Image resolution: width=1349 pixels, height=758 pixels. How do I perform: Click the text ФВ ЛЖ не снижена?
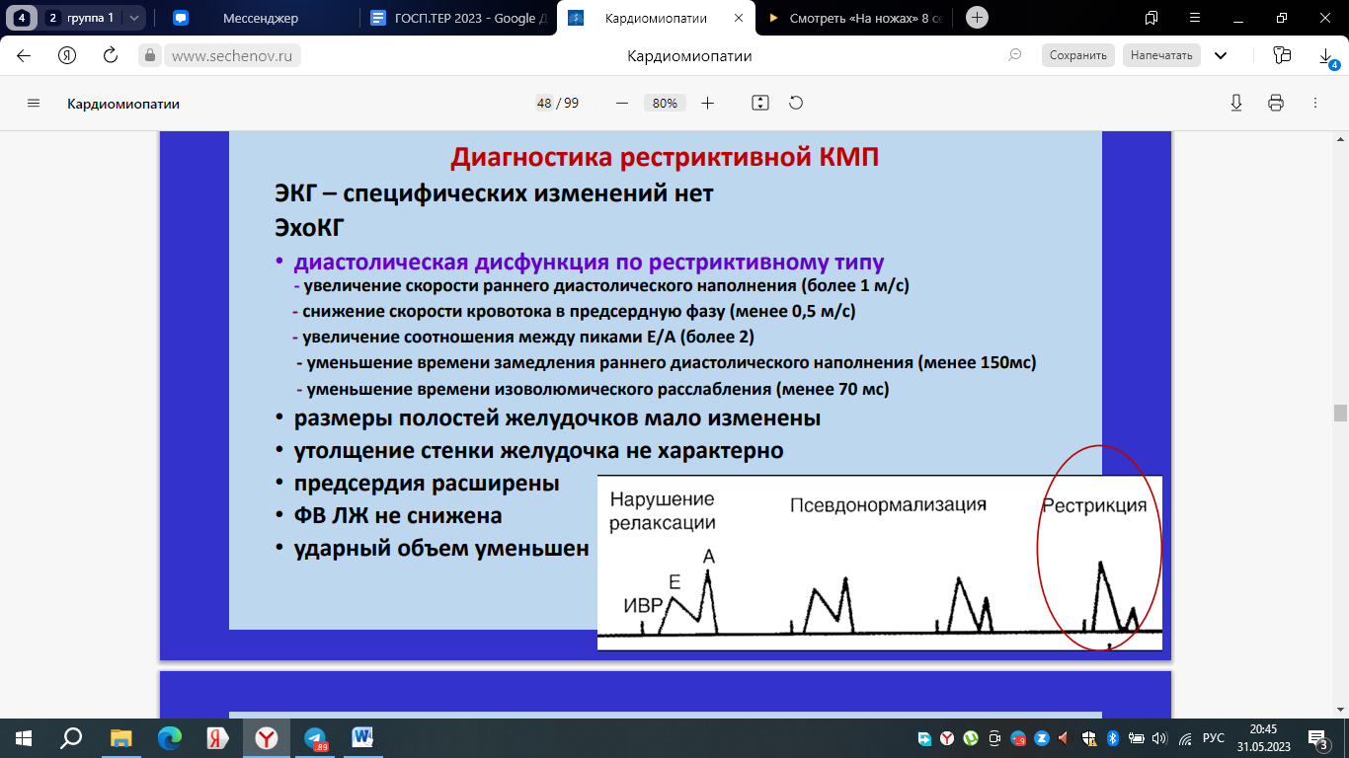point(398,516)
